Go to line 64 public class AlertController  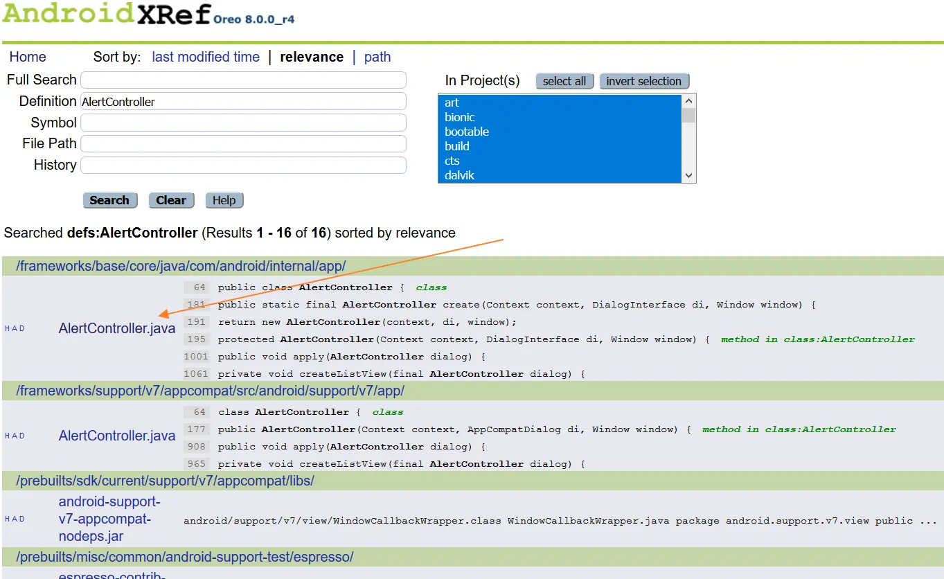(x=310, y=287)
